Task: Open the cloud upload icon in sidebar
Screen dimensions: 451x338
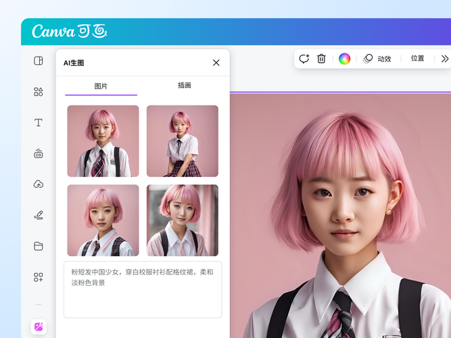Action: coord(39,184)
